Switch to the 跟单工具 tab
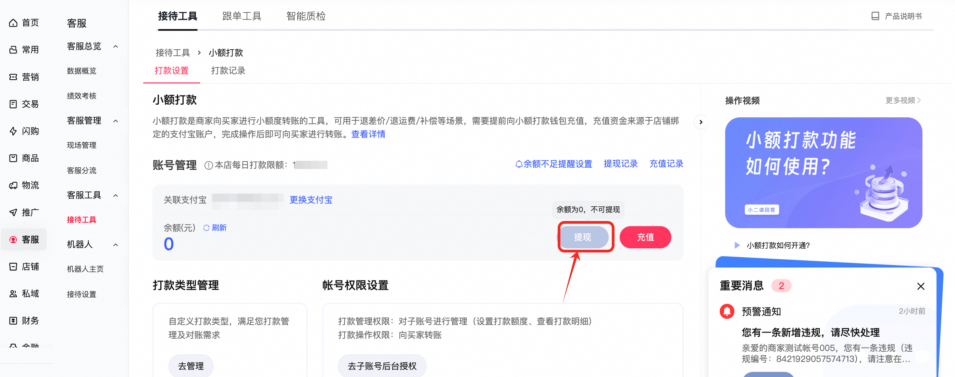This screenshot has width=955, height=377. (x=242, y=16)
